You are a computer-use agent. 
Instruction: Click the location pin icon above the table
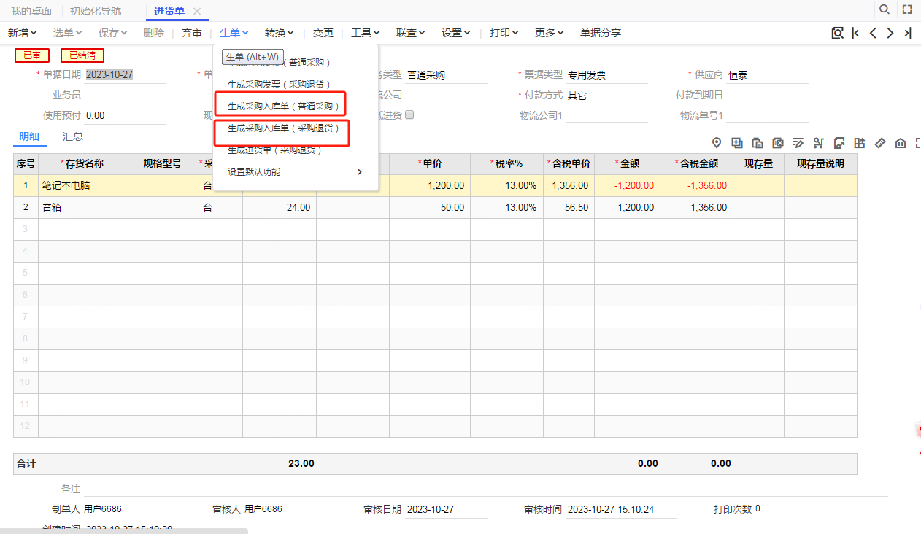tap(717, 143)
